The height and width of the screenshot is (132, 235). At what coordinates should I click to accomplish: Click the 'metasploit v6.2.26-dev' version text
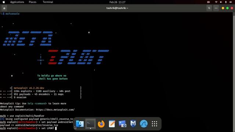29,88
